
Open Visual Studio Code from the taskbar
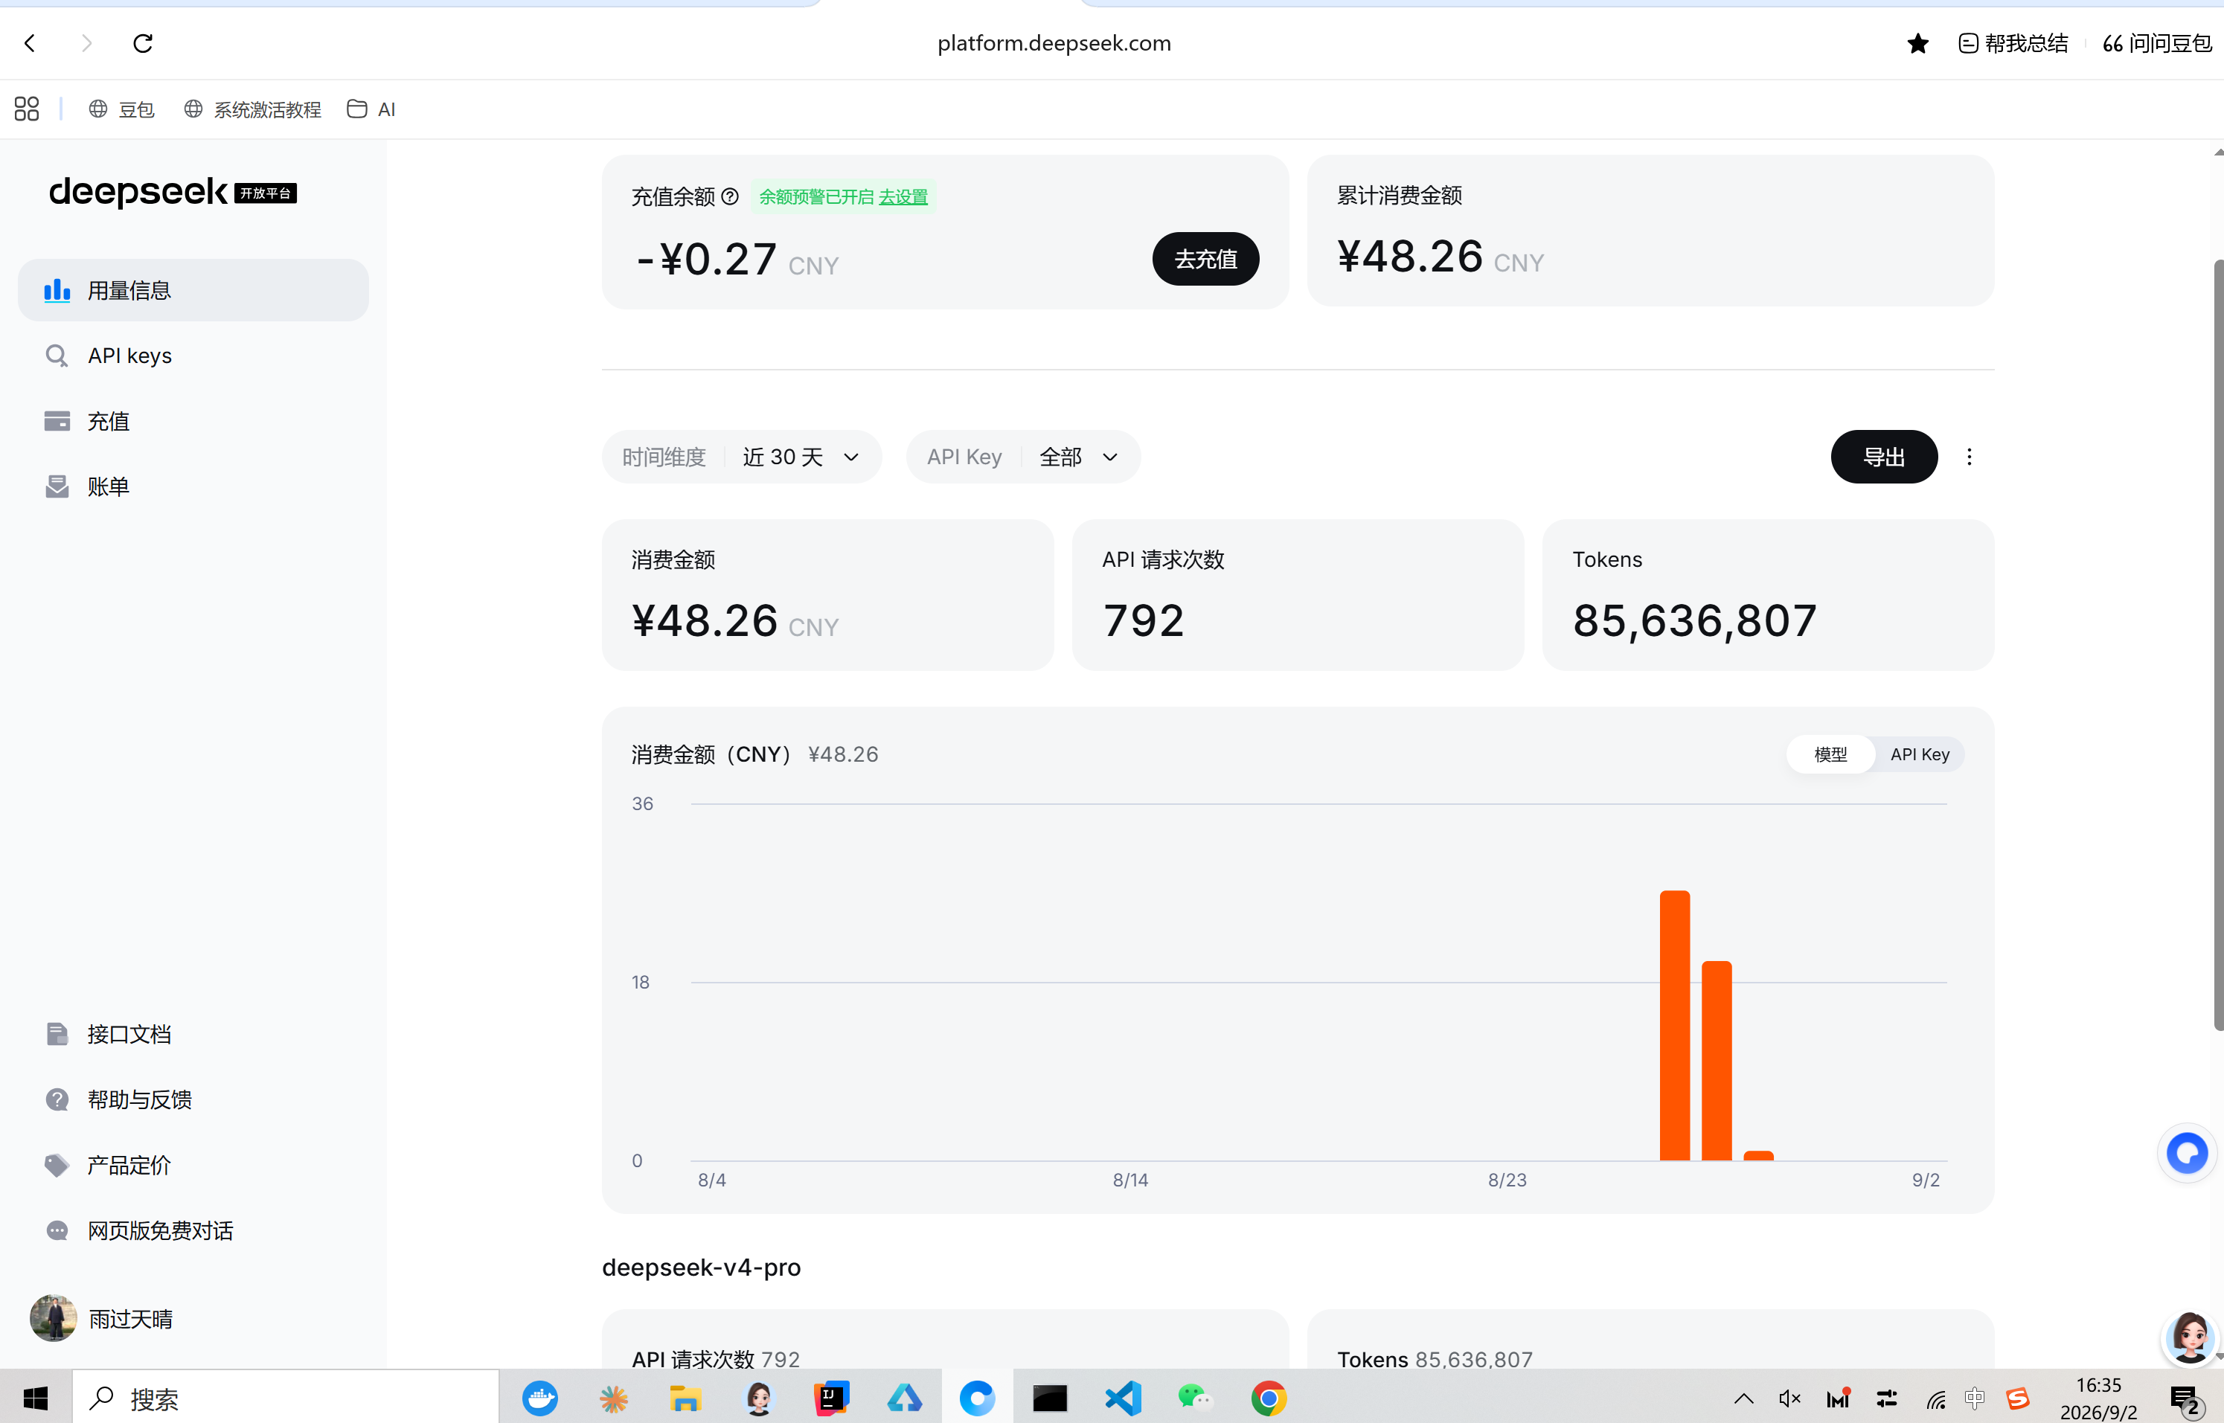(1123, 1399)
